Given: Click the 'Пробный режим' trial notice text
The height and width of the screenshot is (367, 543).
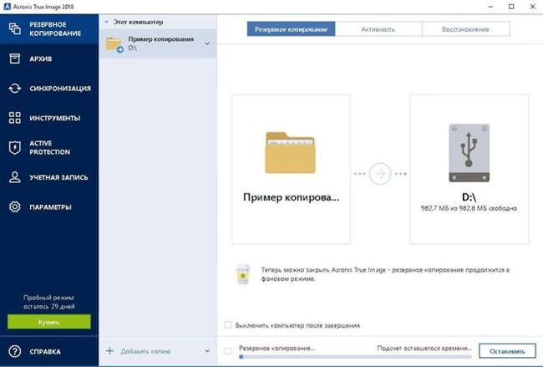Looking at the screenshot, I should pos(49,302).
